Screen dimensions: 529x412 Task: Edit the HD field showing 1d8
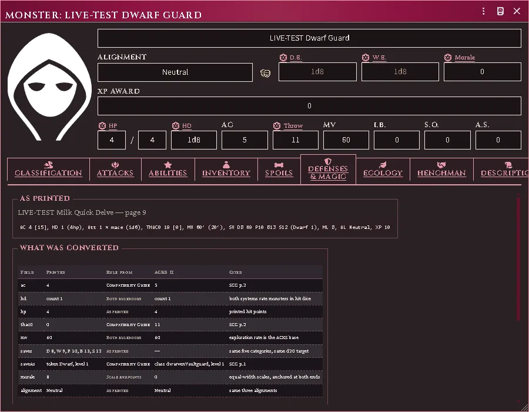click(x=194, y=140)
